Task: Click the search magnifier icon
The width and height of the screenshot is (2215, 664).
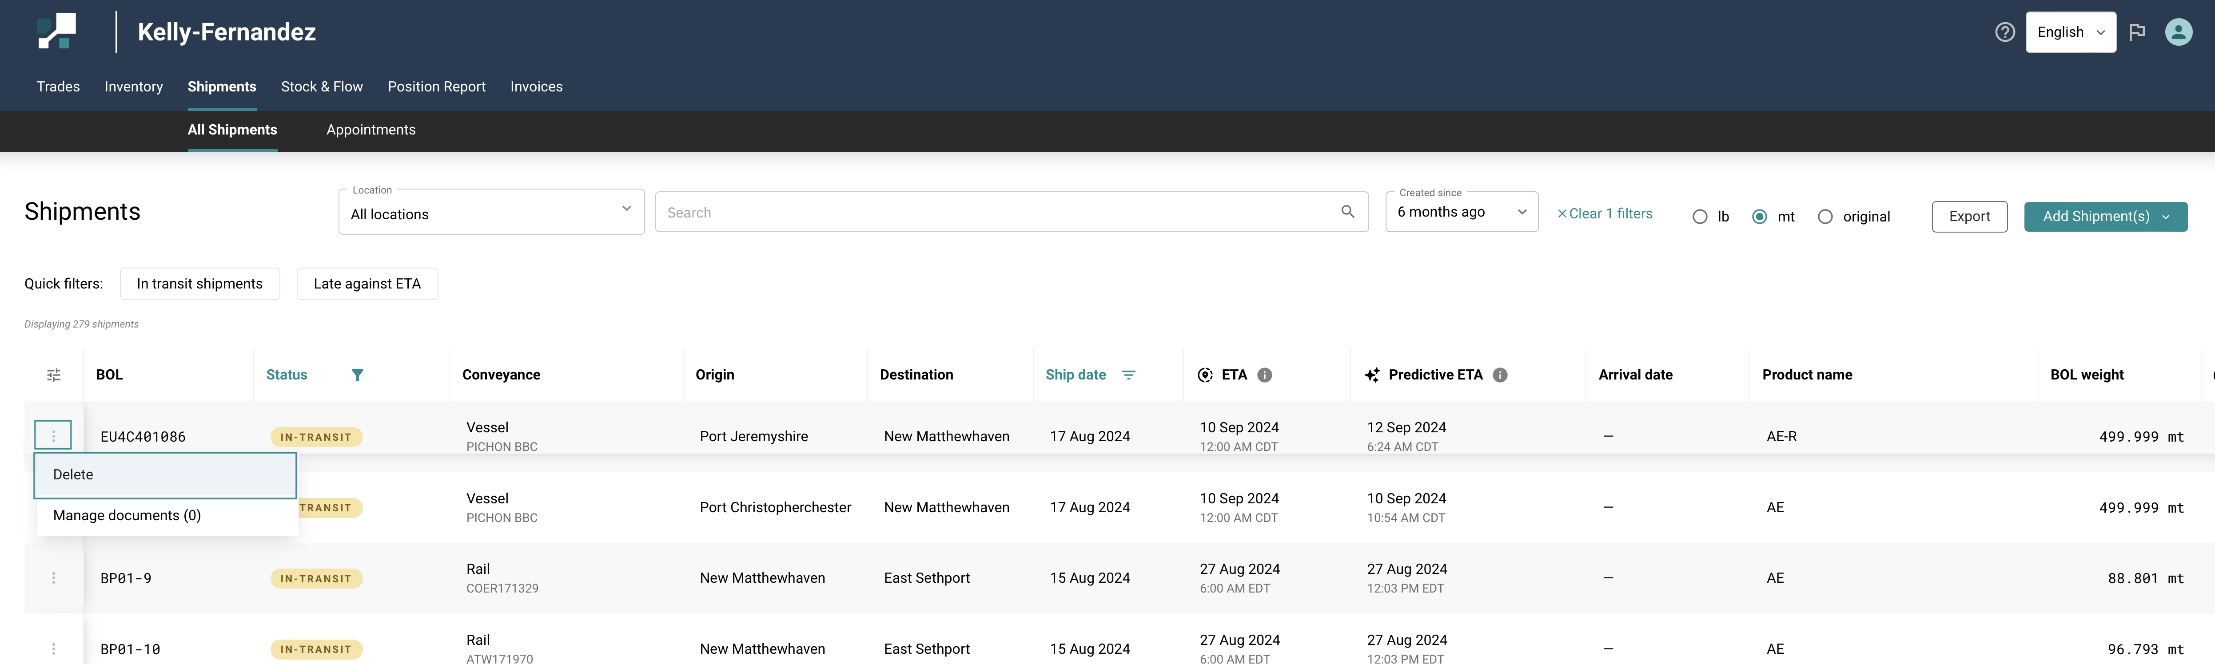Action: click(1347, 212)
